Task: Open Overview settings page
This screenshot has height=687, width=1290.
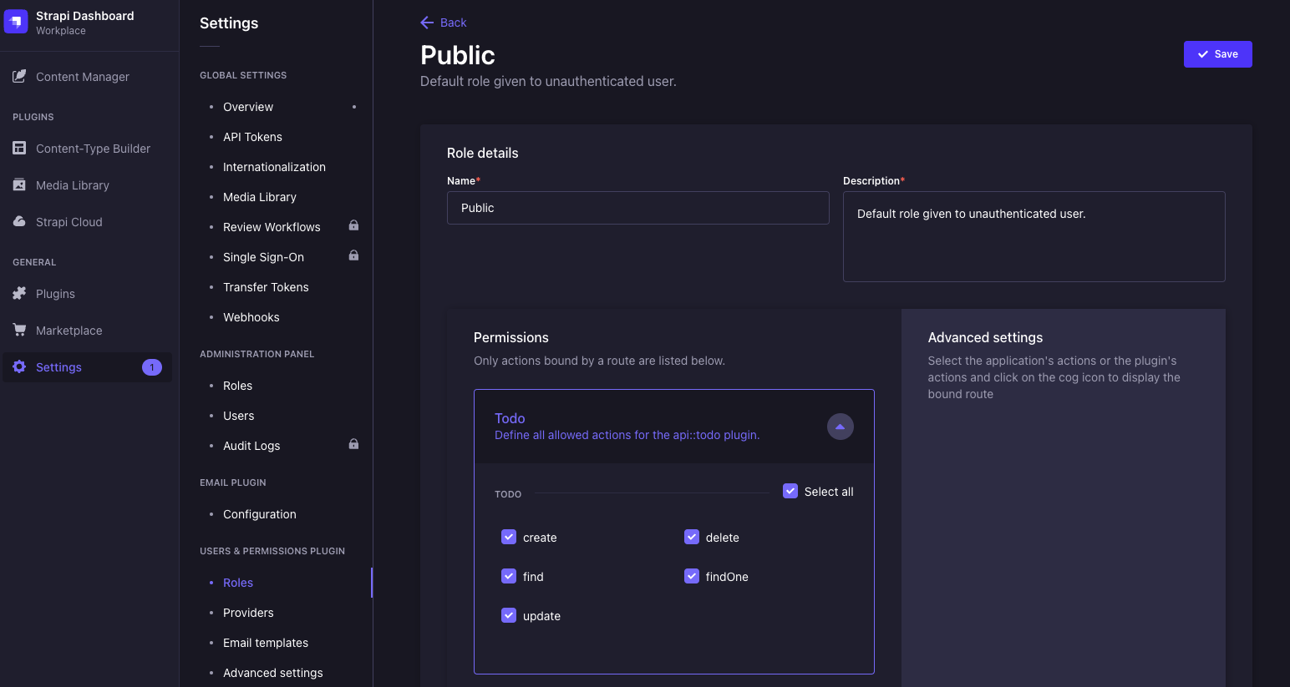Action: (248, 107)
